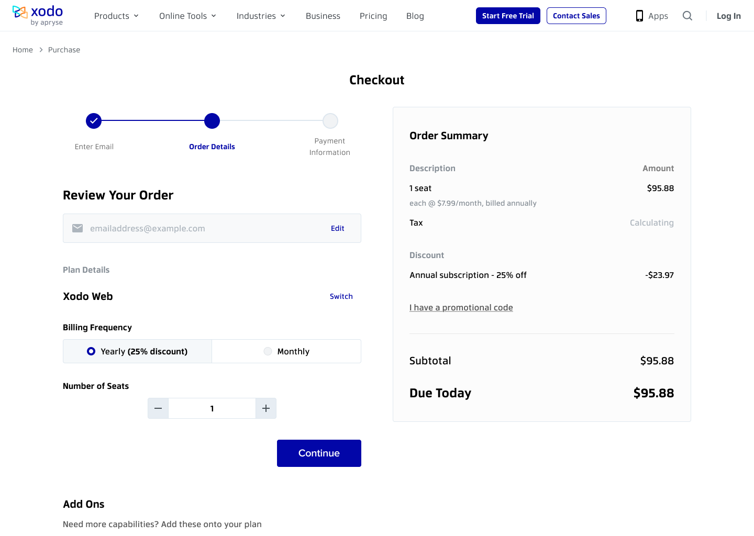
Task: Open the Blog nav item
Action: pos(415,16)
